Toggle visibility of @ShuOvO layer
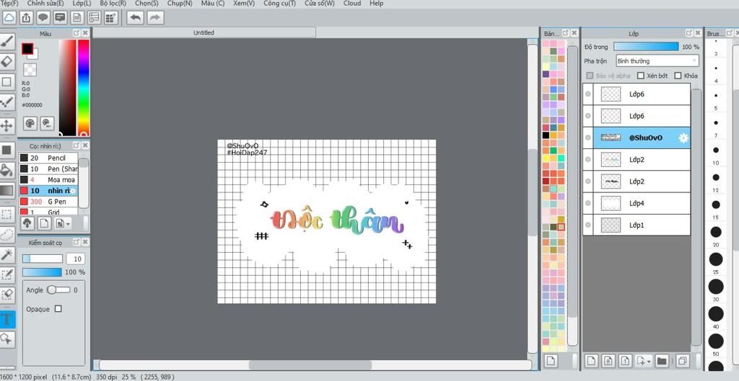739x381 pixels. pyautogui.click(x=587, y=138)
